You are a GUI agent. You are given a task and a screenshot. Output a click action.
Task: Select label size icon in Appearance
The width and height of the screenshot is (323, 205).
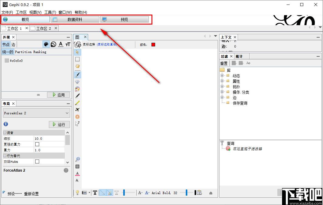pos(68,45)
